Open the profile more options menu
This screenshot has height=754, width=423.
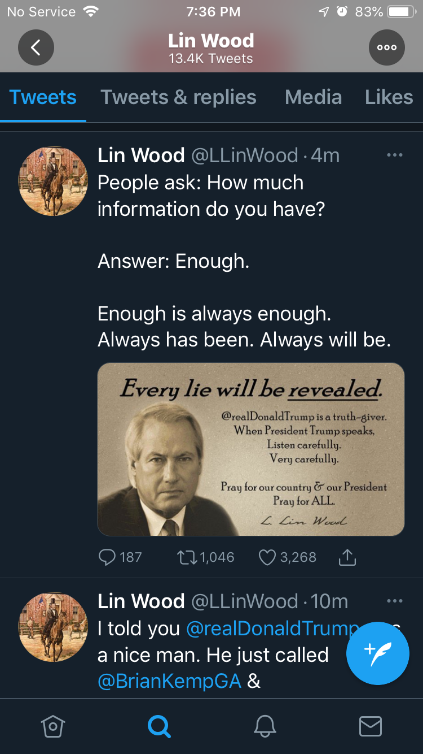click(386, 47)
